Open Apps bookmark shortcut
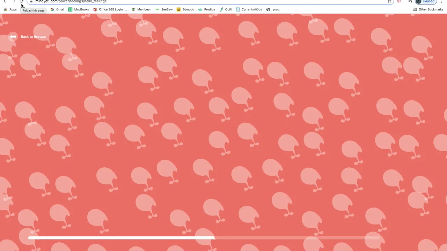Viewport: 447px width, 251px height. pos(10,9)
